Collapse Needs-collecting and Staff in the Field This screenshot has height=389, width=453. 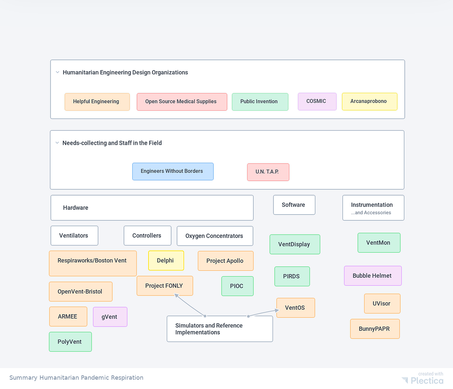click(x=57, y=143)
